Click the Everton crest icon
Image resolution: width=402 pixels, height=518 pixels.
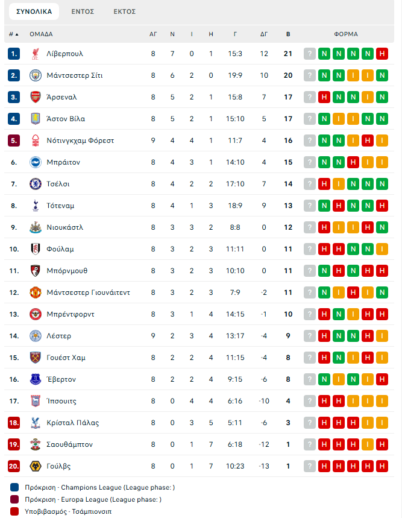36,379
